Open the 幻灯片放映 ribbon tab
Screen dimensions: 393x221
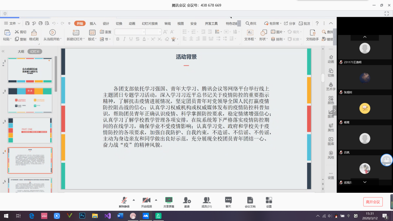pos(150,24)
